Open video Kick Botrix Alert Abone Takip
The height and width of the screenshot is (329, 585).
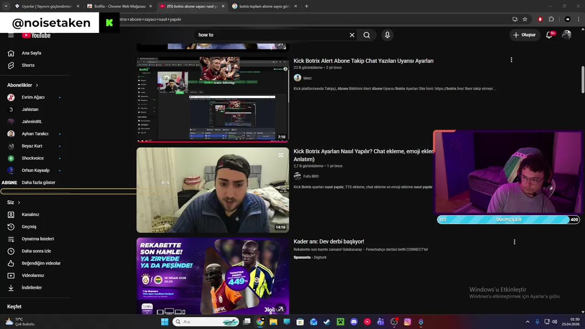(363, 61)
